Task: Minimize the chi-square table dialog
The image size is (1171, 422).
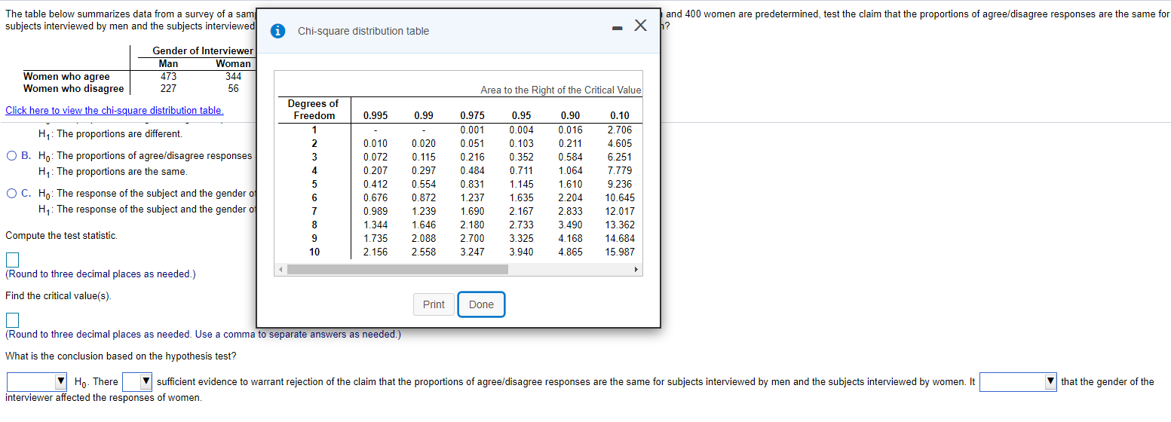Action: point(617,29)
